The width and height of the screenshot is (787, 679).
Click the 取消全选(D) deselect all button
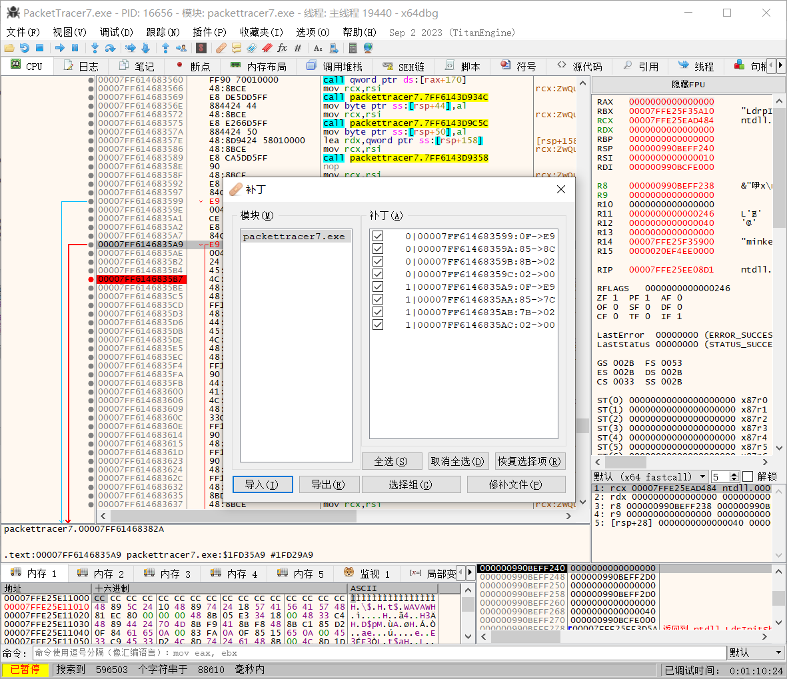(457, 461)
